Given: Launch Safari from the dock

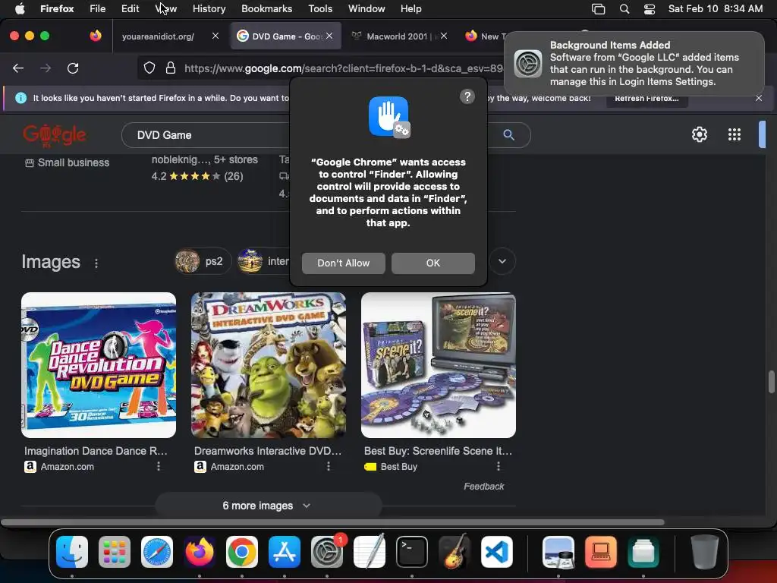Looking at the screenshot, I should pos(157,552).
